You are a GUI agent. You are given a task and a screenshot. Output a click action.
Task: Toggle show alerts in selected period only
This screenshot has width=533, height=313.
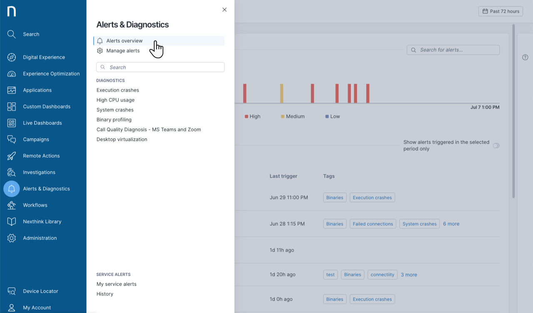496,146
